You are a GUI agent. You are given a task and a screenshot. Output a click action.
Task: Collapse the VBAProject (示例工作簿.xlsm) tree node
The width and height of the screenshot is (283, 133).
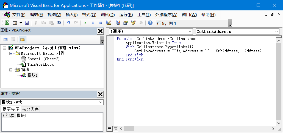point(4,48)
